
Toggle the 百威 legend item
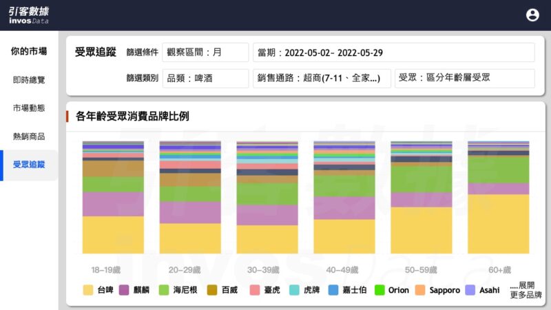click(x=212, y=290)
